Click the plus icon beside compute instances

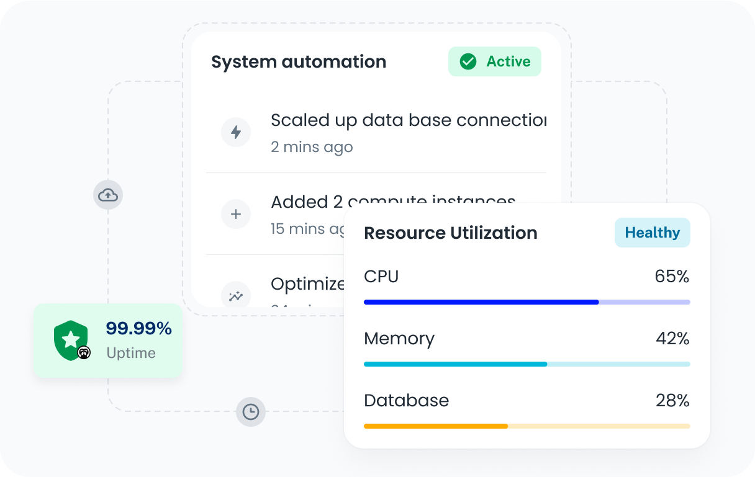point(236,214)
